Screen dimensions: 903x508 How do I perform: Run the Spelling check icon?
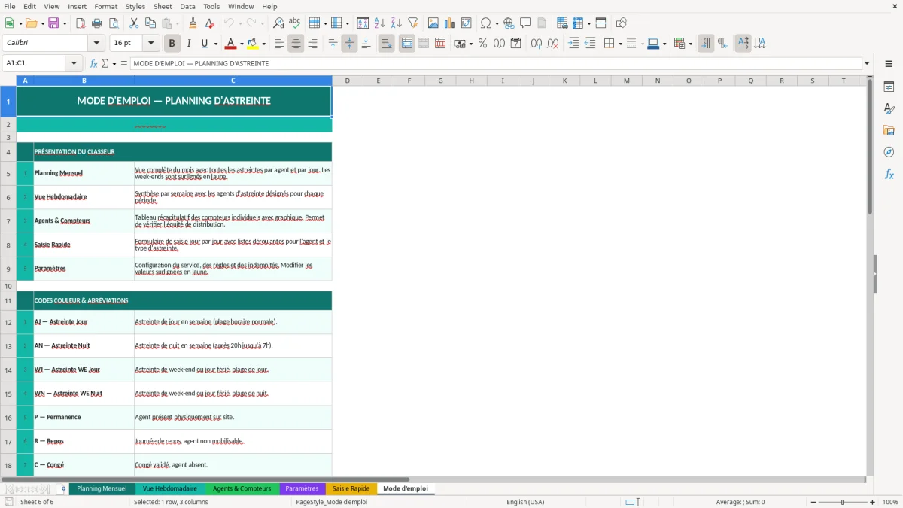click(294, 23)
